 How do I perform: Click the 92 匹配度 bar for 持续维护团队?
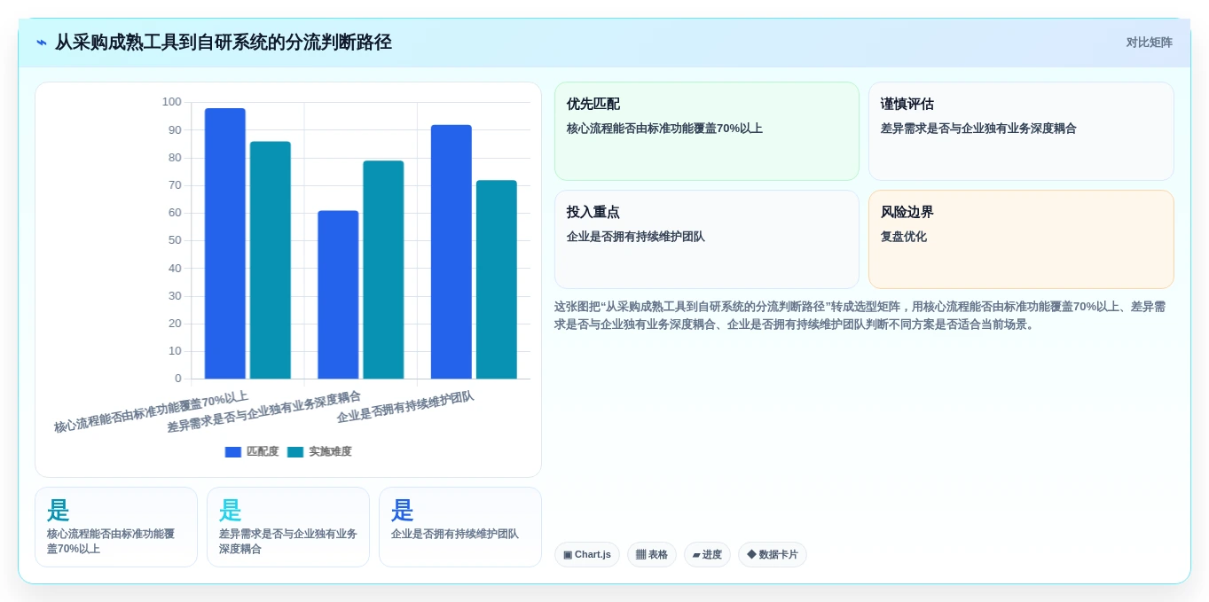pos(451,253)
